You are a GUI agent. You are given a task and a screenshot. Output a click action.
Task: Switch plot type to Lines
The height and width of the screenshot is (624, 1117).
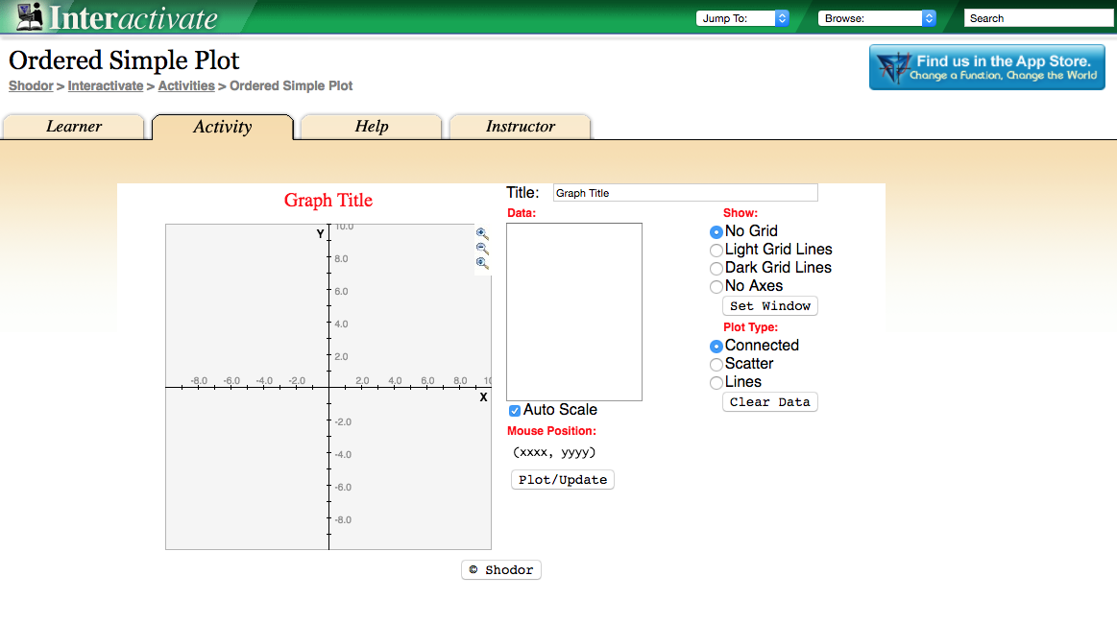(716, 382)
